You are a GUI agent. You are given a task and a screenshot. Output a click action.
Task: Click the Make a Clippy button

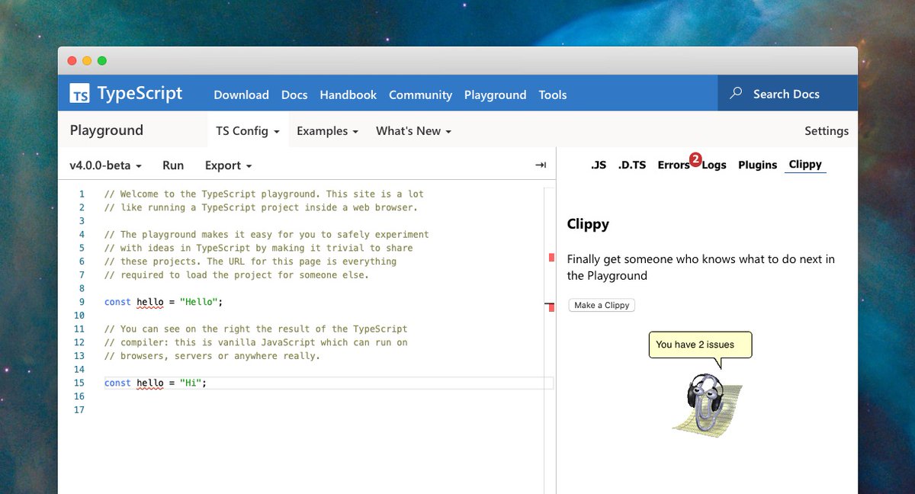click(x=602, y=305)
